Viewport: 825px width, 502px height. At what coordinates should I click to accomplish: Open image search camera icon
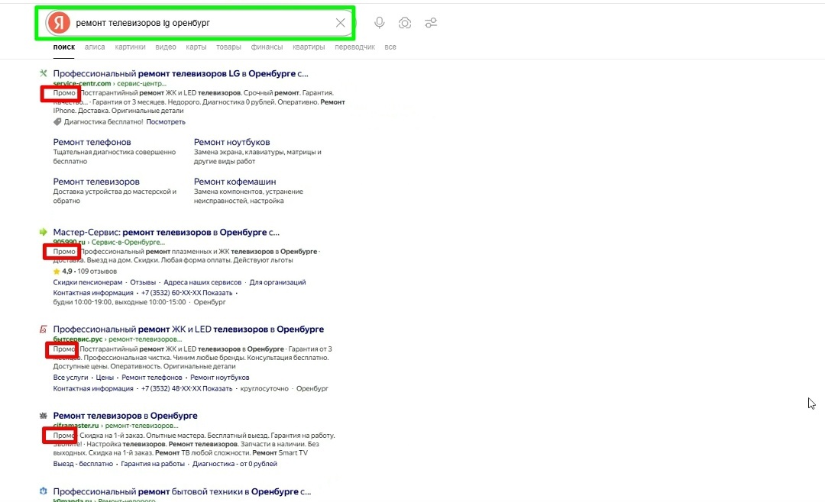click(405, 23)
